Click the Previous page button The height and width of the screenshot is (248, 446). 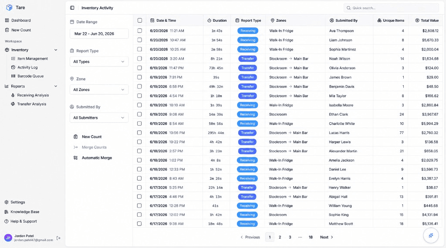tap(250, 237)
